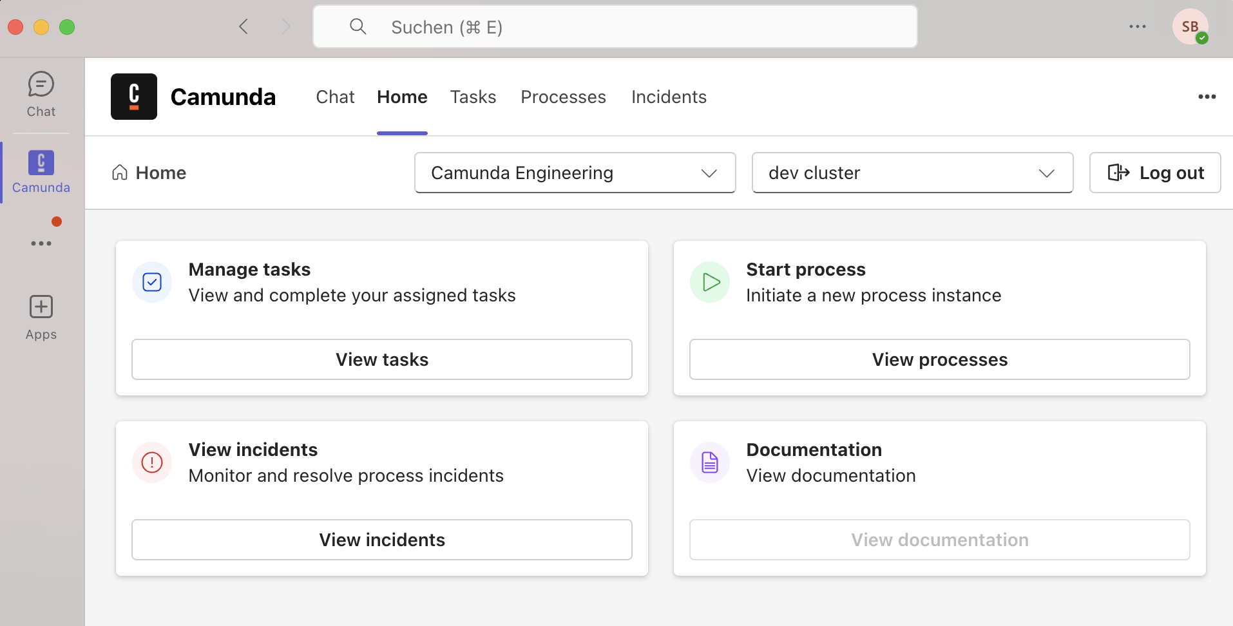Open the SB profile avatar
Viewport: 1233px width, 626px height.
1189,27
